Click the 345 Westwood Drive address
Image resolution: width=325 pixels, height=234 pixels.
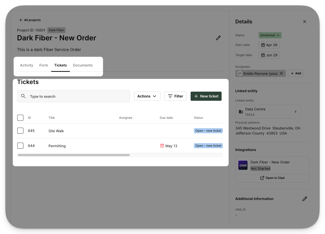click(268, 131)
